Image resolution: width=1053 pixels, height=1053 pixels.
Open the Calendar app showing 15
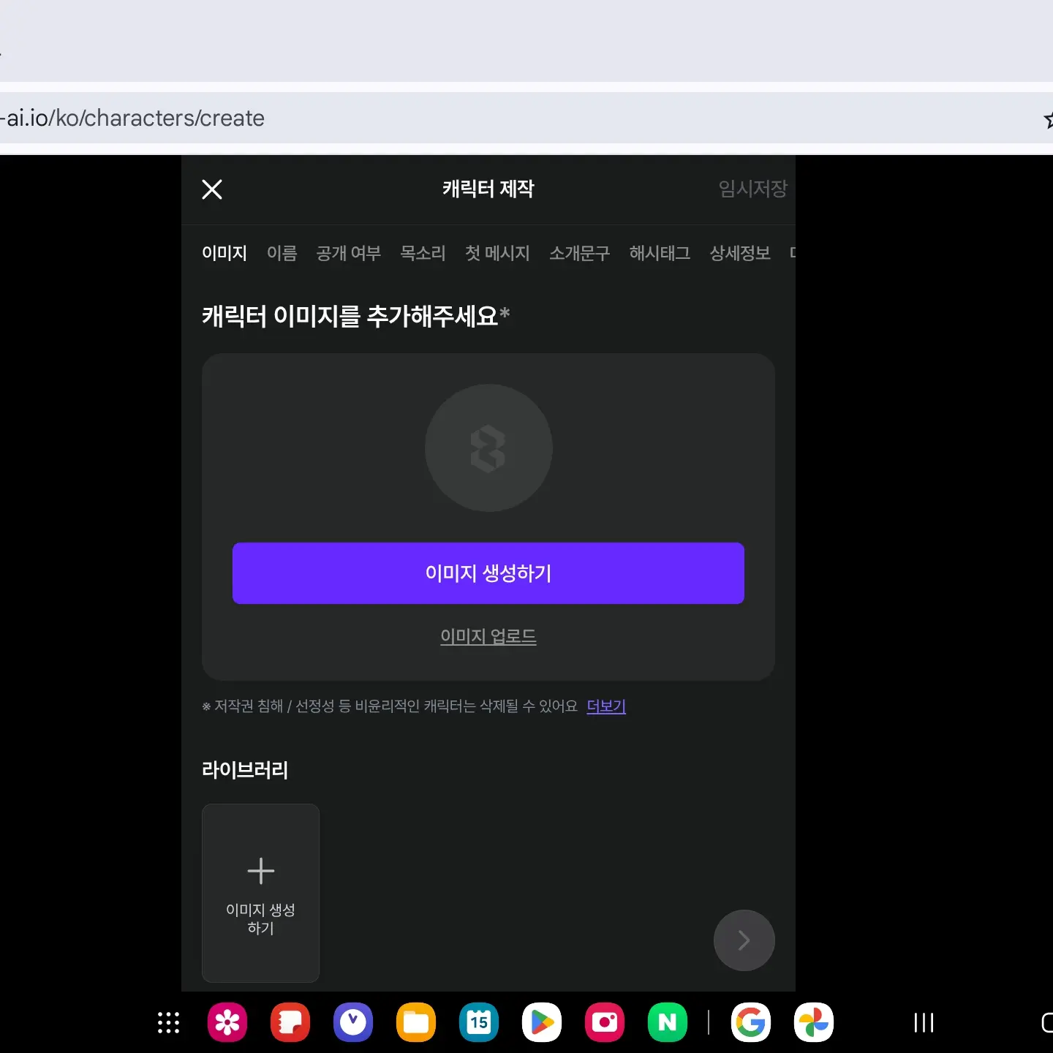(x=479, y=1022)
